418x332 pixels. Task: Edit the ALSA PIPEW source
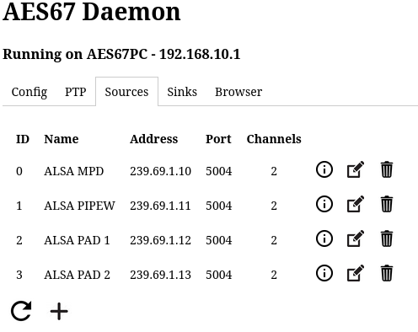[356, 204]
